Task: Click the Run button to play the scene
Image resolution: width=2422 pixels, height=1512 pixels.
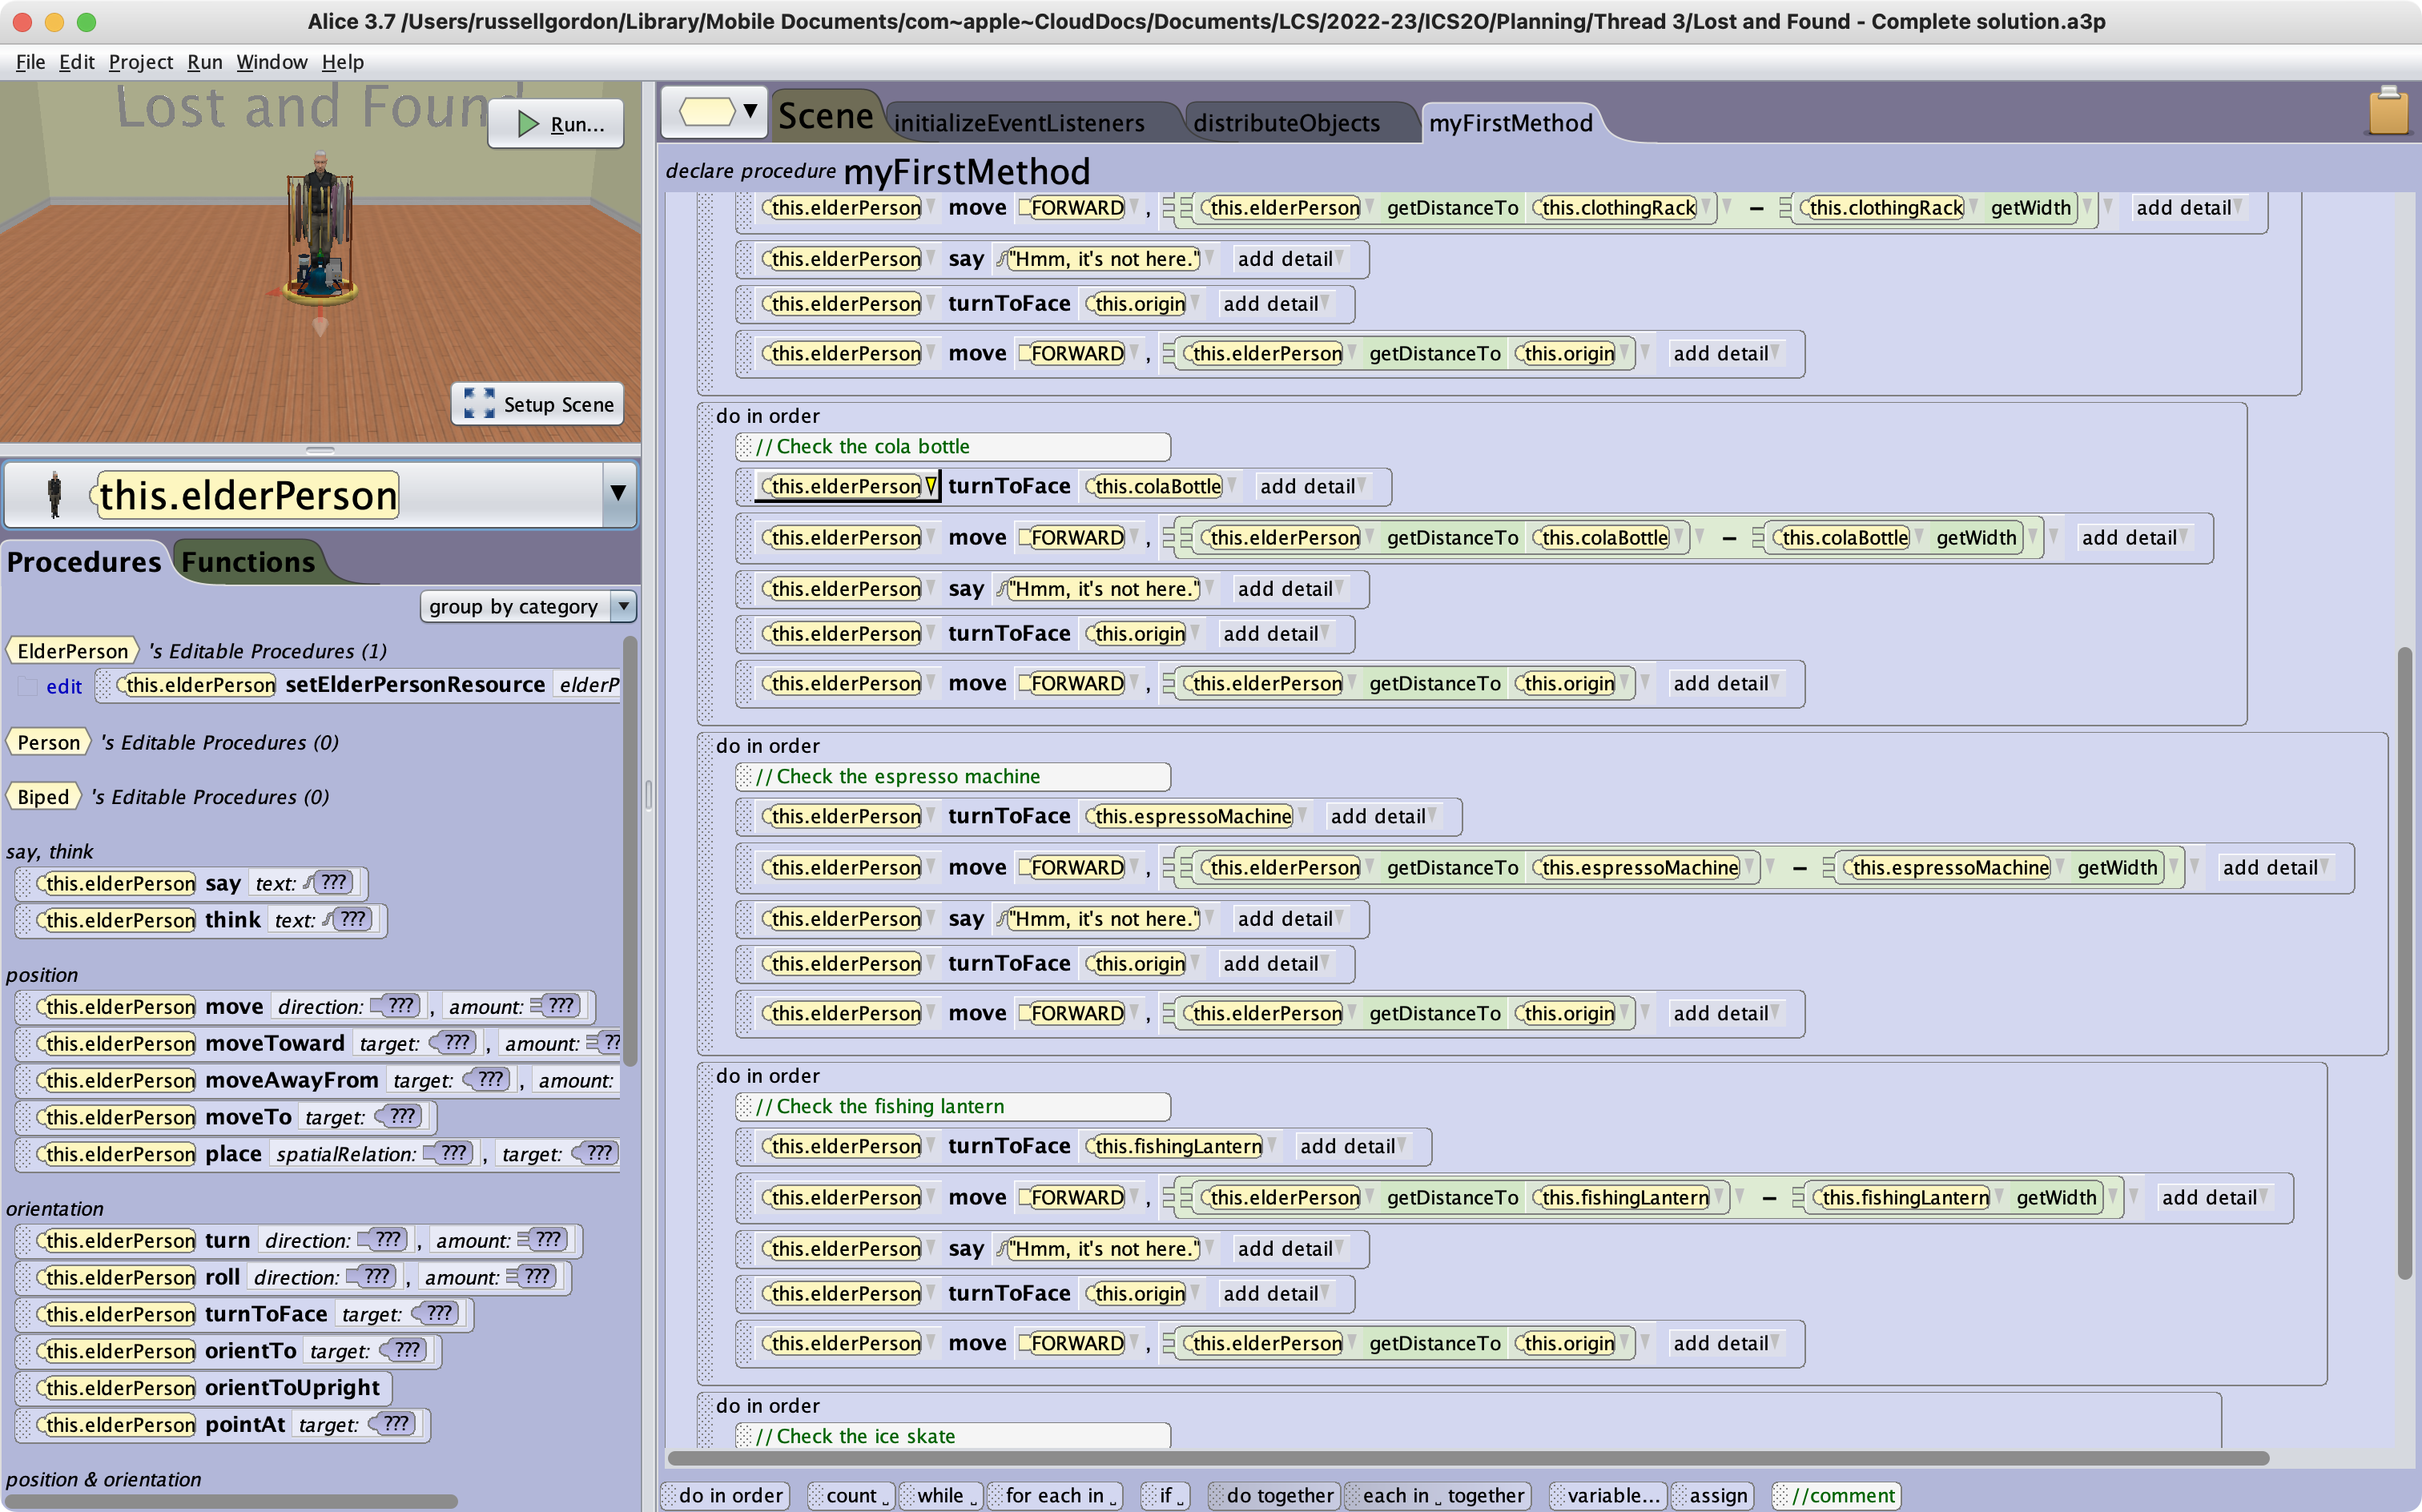Action: tap(556, 123)
